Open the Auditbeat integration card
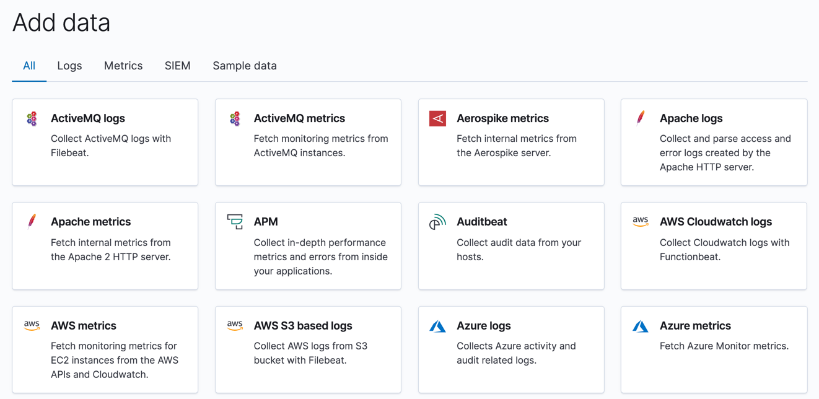 [511, 245]
